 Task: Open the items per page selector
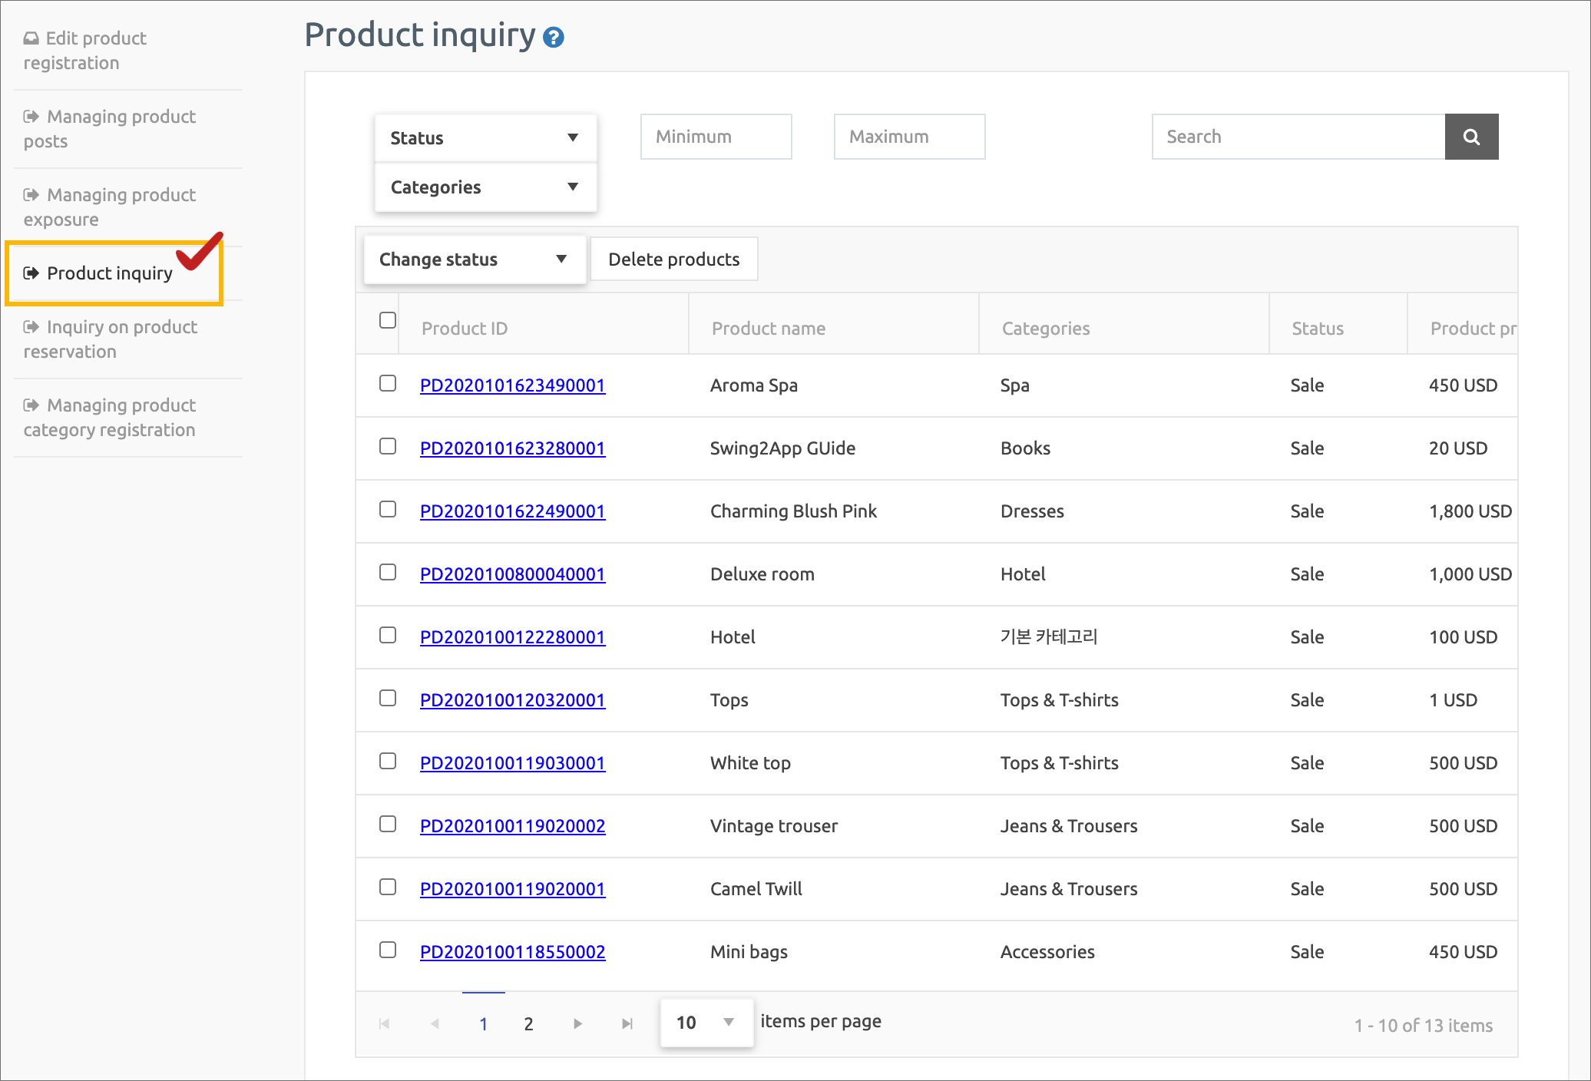[x=706, y=1023]
